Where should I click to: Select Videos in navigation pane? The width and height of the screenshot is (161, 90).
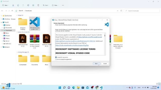pyautogui.click(x=7, y=38)
